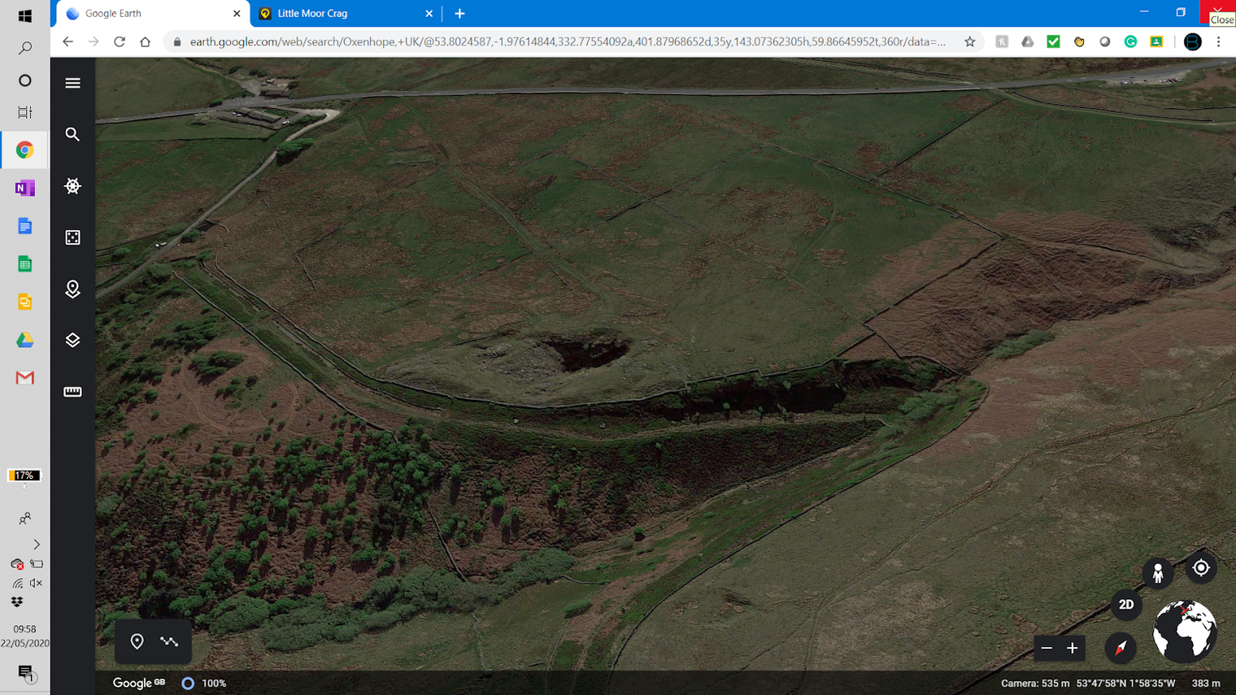Expand the Windows tray chevron arrow
This screenshot has width=1236, height=695.
click(x=37, y=544)
